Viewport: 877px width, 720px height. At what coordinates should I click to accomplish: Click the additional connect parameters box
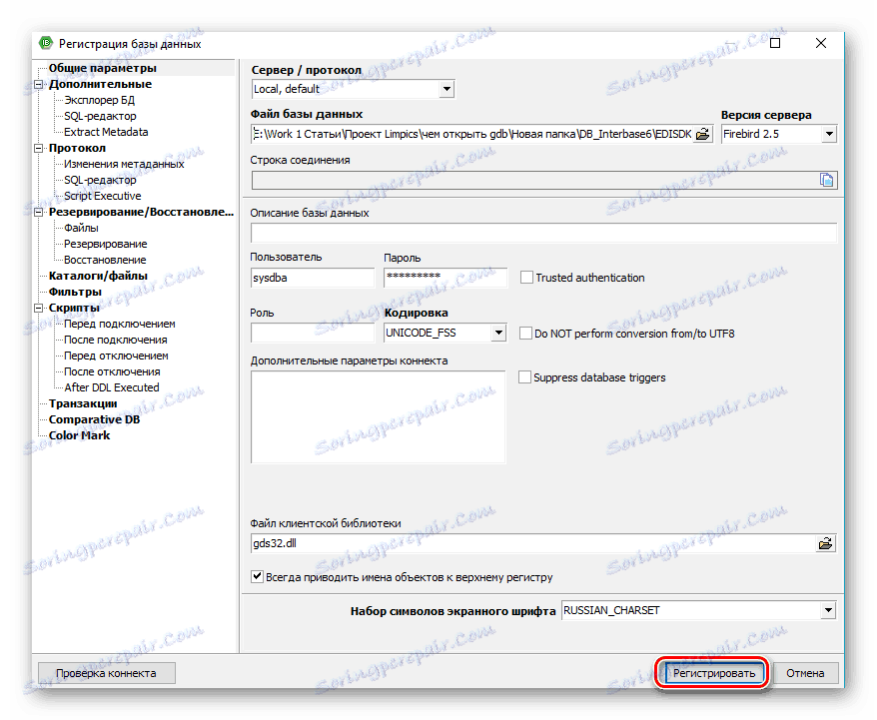point(379,417)
